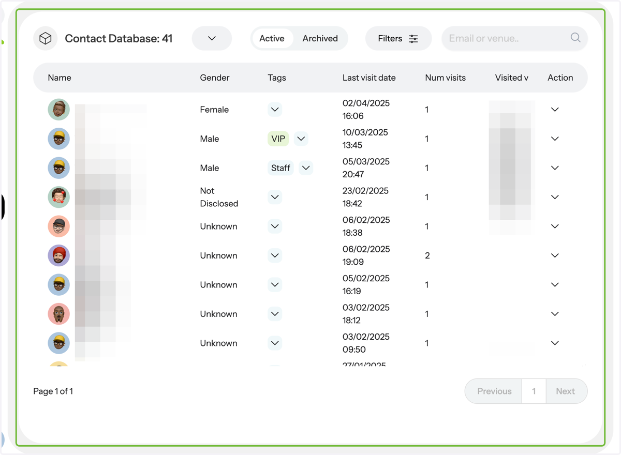The width and height of the screenshot is (621, 455).
Task: Click the Gender column header
Action: pyautogui.click(x=215, y=78)
